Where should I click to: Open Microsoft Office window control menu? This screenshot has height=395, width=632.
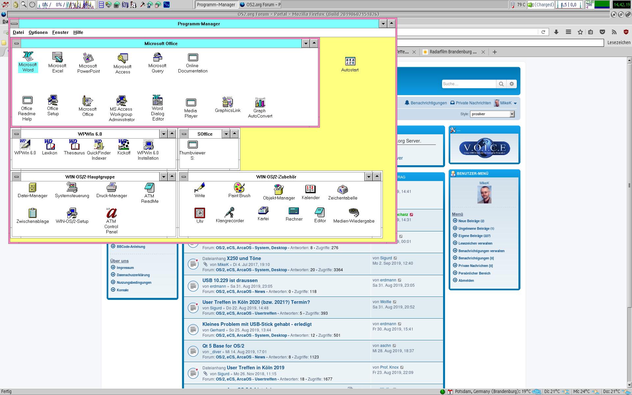[16, 43]
